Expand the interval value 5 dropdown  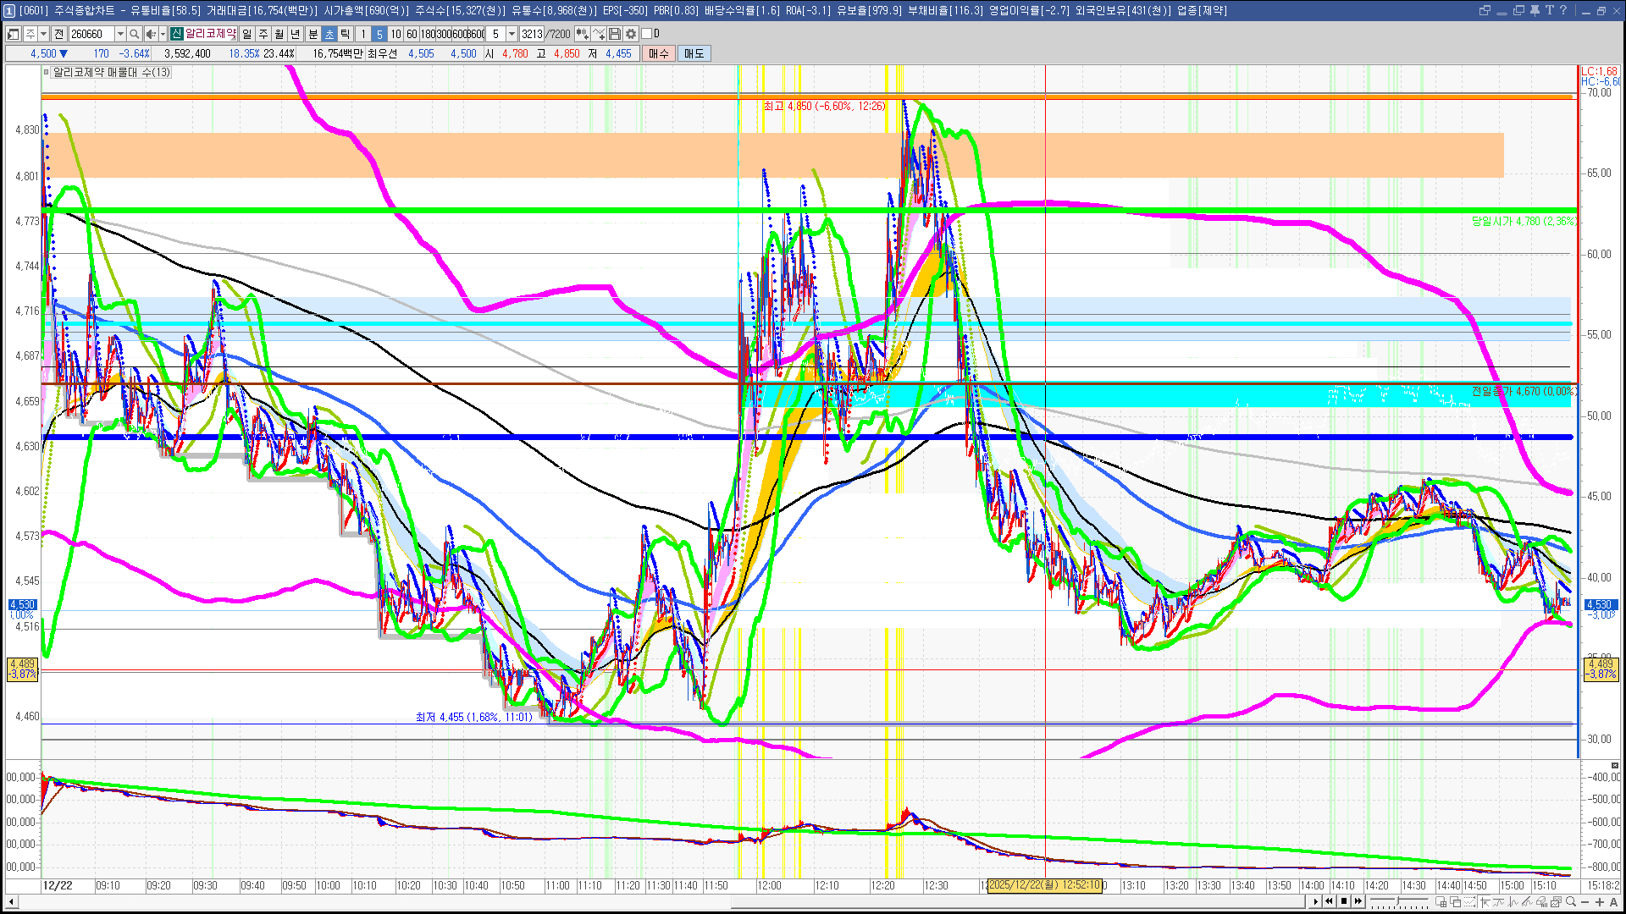point(512,34)
